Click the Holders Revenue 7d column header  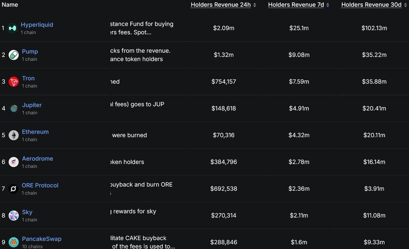tap(296, 5)
